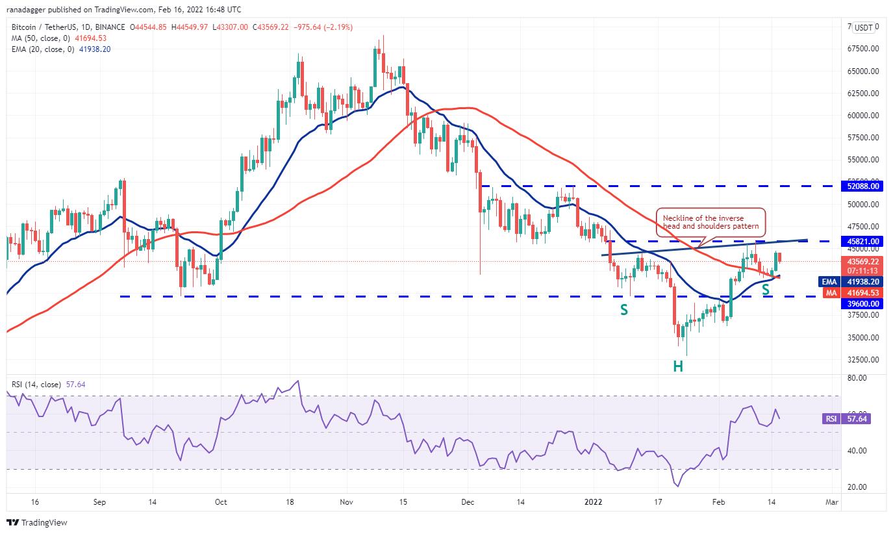Click the 32500.00 price axis value
Image resolution: width=893 pixels, height=534 pixels.
tap(864, 359)
